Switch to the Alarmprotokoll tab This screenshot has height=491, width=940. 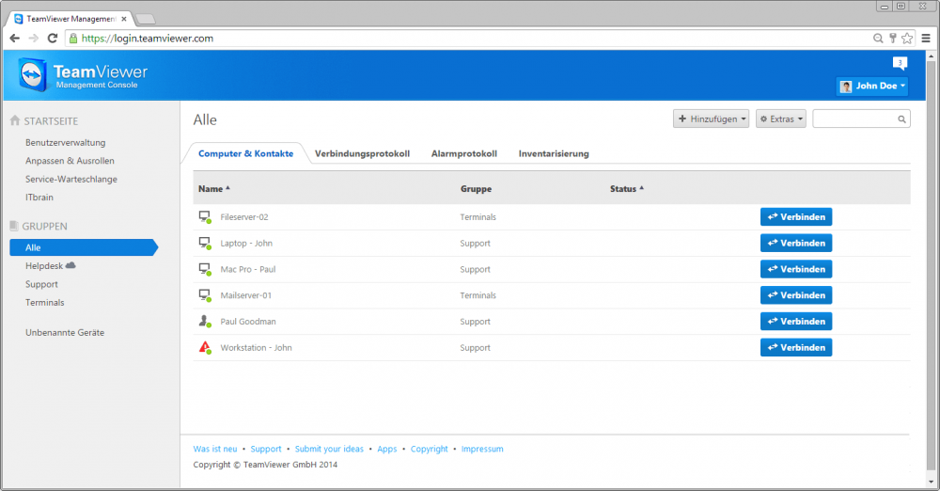coord(464,153)
